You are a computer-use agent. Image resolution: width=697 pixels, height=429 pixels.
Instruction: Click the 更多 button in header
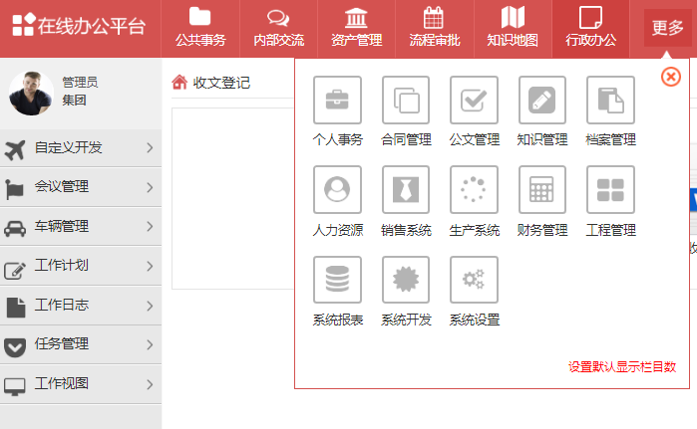click(667, 28)
